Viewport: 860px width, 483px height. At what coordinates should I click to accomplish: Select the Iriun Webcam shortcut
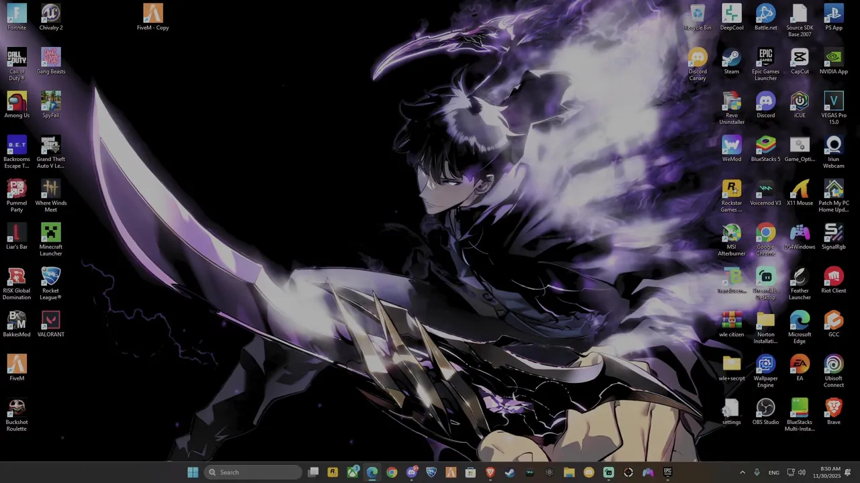coord(833,152)
